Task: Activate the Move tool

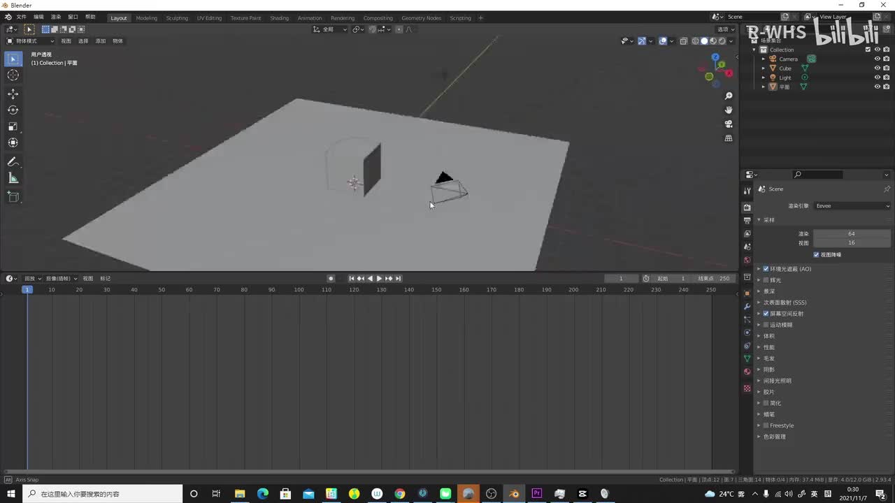Action: pos(13,94)
